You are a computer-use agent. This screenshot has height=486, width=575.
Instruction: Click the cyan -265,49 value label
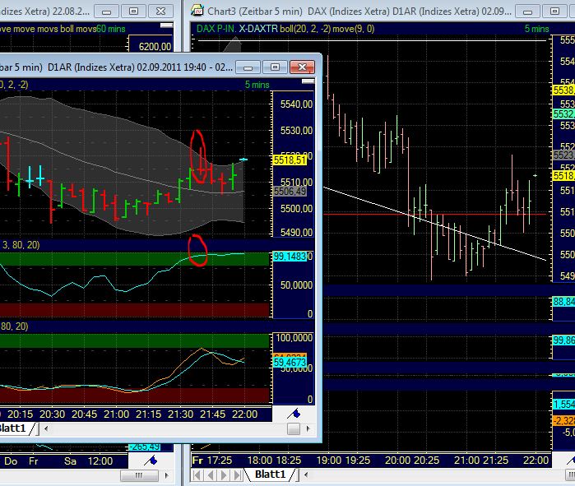[146, 447]
